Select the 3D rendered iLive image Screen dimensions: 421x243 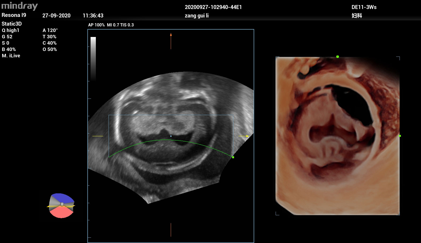pos(337,136)
